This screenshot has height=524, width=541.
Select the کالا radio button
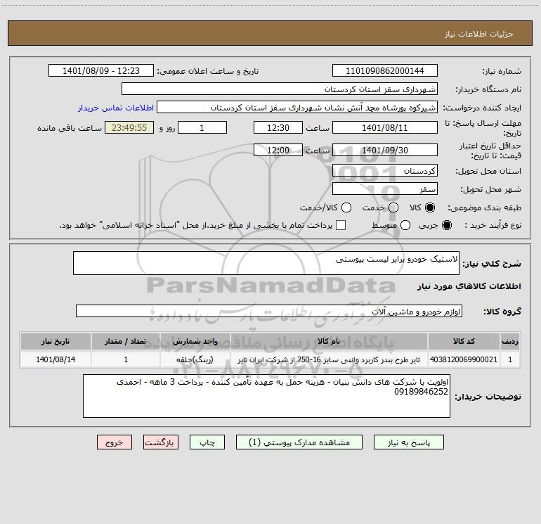(x=429, y=207)
